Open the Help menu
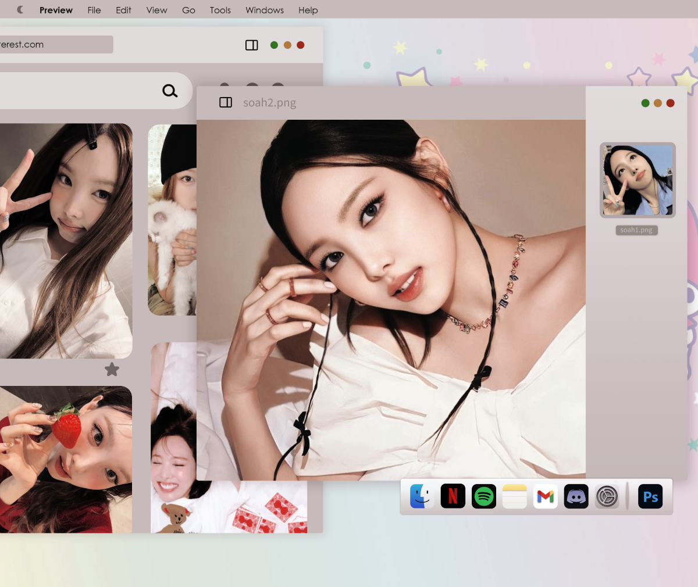Screen dimensions: 698x587 click(308, 10)
